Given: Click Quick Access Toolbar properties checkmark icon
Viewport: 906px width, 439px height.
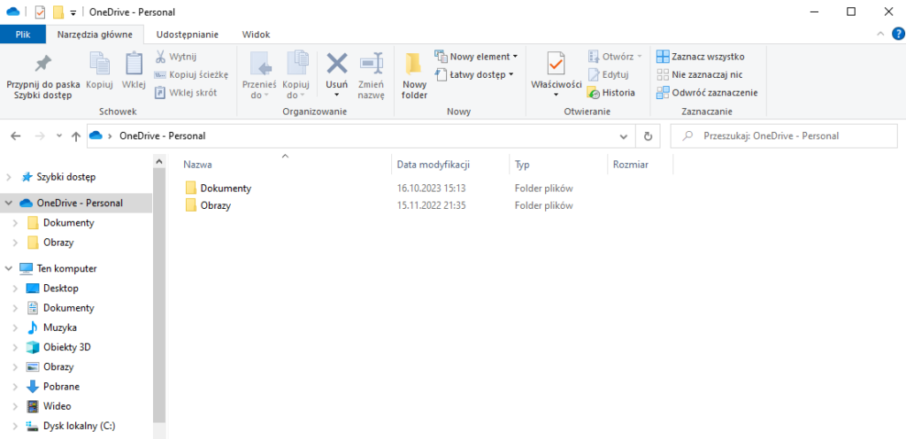Looking at the screenshot, I should coord(41,12).
